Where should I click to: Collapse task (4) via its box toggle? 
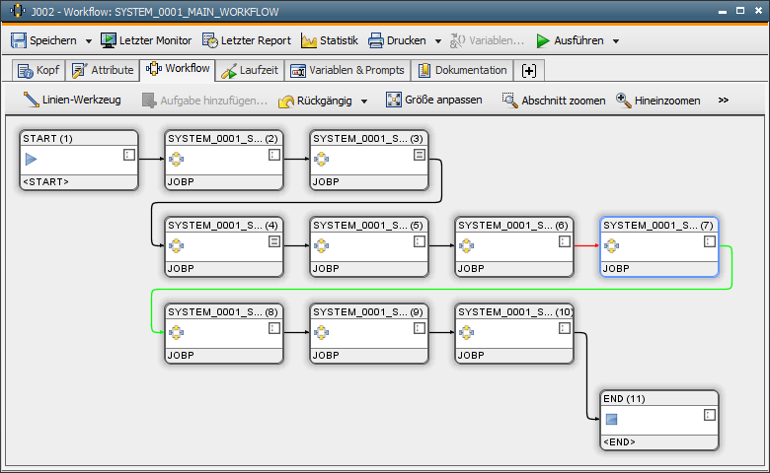274,241
